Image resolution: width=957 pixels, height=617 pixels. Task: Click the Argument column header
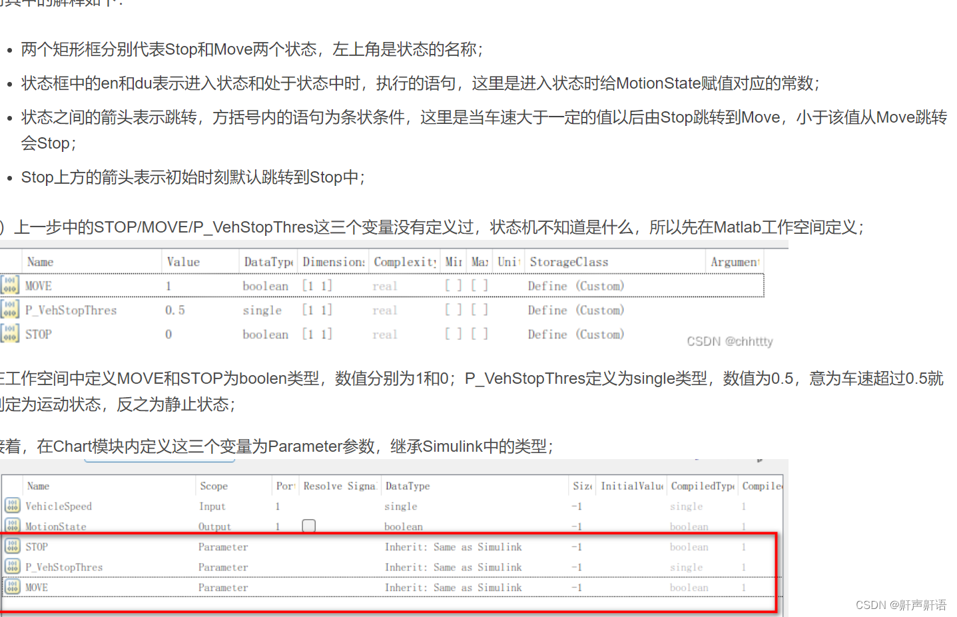pyautogui.click(x=735, y=262)
